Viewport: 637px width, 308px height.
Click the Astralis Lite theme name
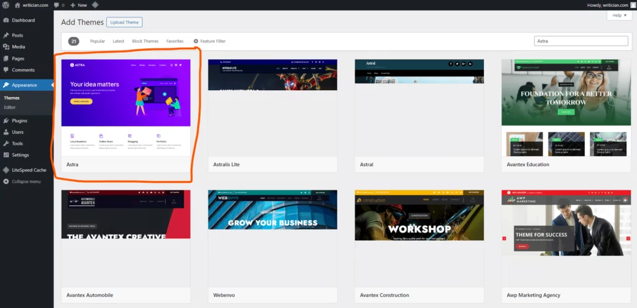[226, 164]
